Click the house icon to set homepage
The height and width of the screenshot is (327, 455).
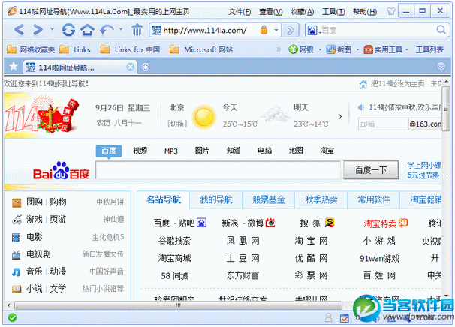pos(363,84)
